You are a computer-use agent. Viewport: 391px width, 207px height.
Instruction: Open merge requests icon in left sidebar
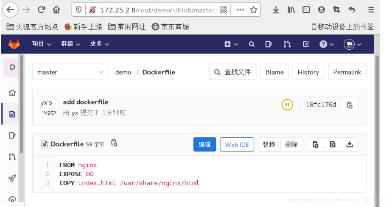pyautogui.click(x=12, y=157)
